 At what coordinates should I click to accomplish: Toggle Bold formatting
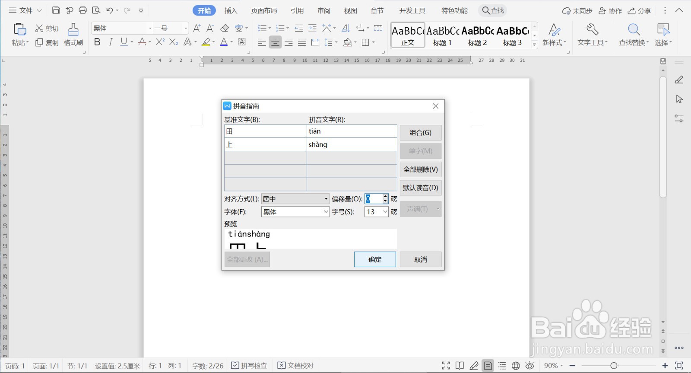pos(97,42)
